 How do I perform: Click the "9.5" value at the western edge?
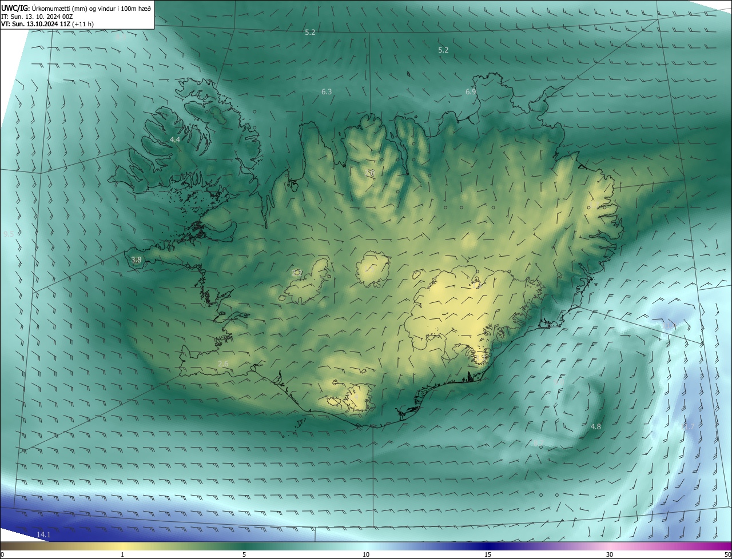pyautogui.click(x=9, y=234)
